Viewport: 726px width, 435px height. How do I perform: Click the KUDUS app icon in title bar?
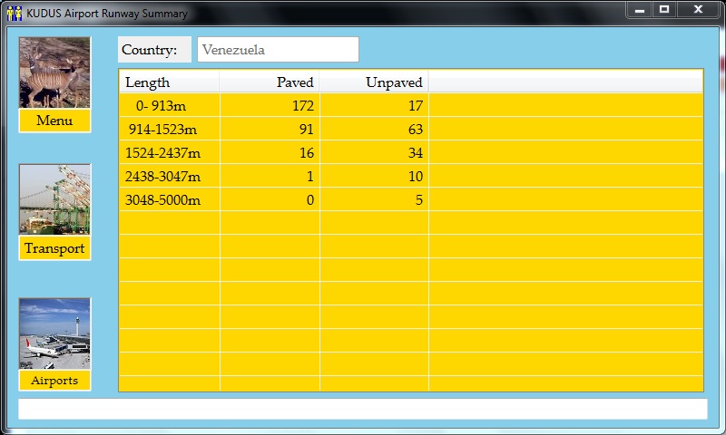coord(14,13)
